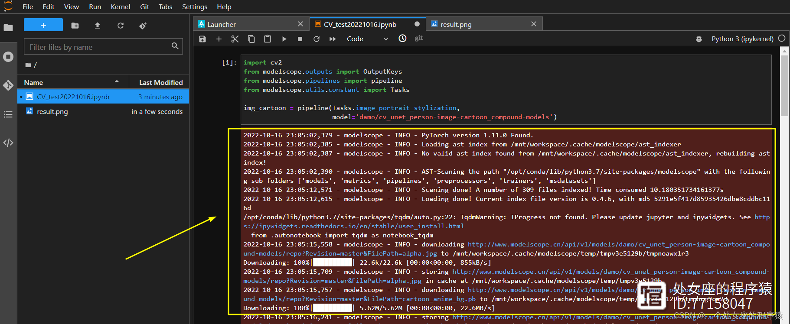
Task: Open the Kernel menu
Action: tap(121, 6)
